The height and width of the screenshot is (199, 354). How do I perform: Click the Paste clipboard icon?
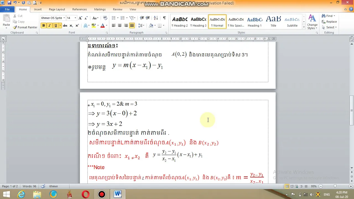(6, 19)
